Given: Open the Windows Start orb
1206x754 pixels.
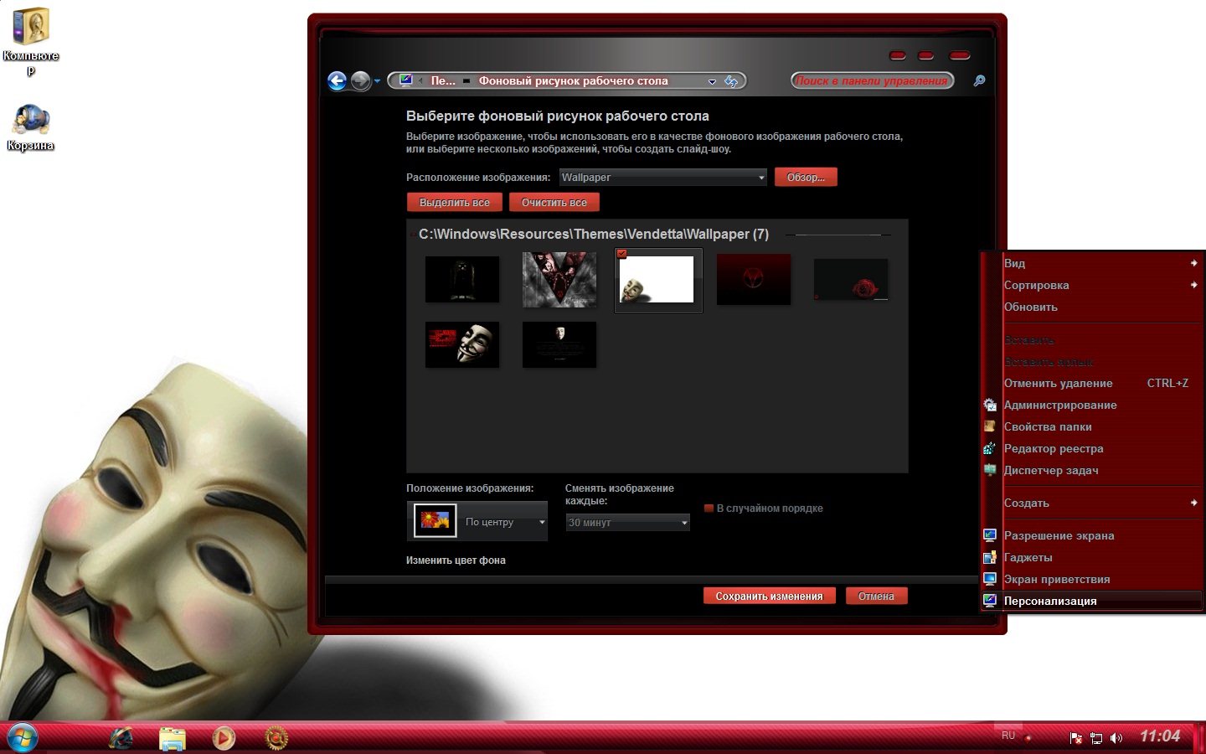Looking at the screenshot, I should click(x=23, y=737).
